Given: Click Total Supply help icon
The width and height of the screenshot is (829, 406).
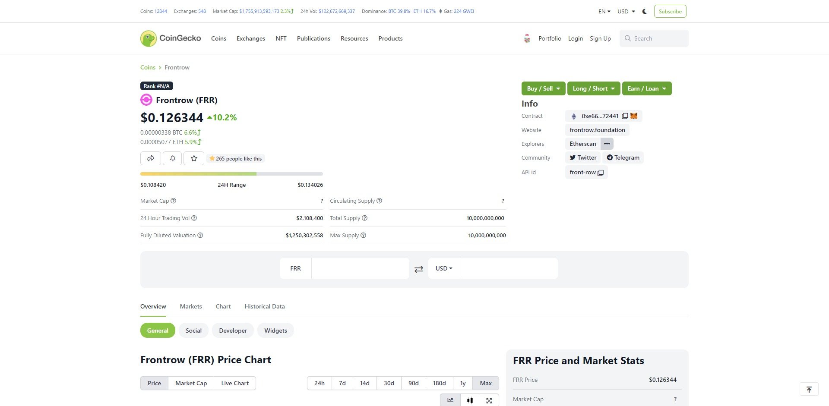Looking at the screenshot, I should (x=365, y=218).
